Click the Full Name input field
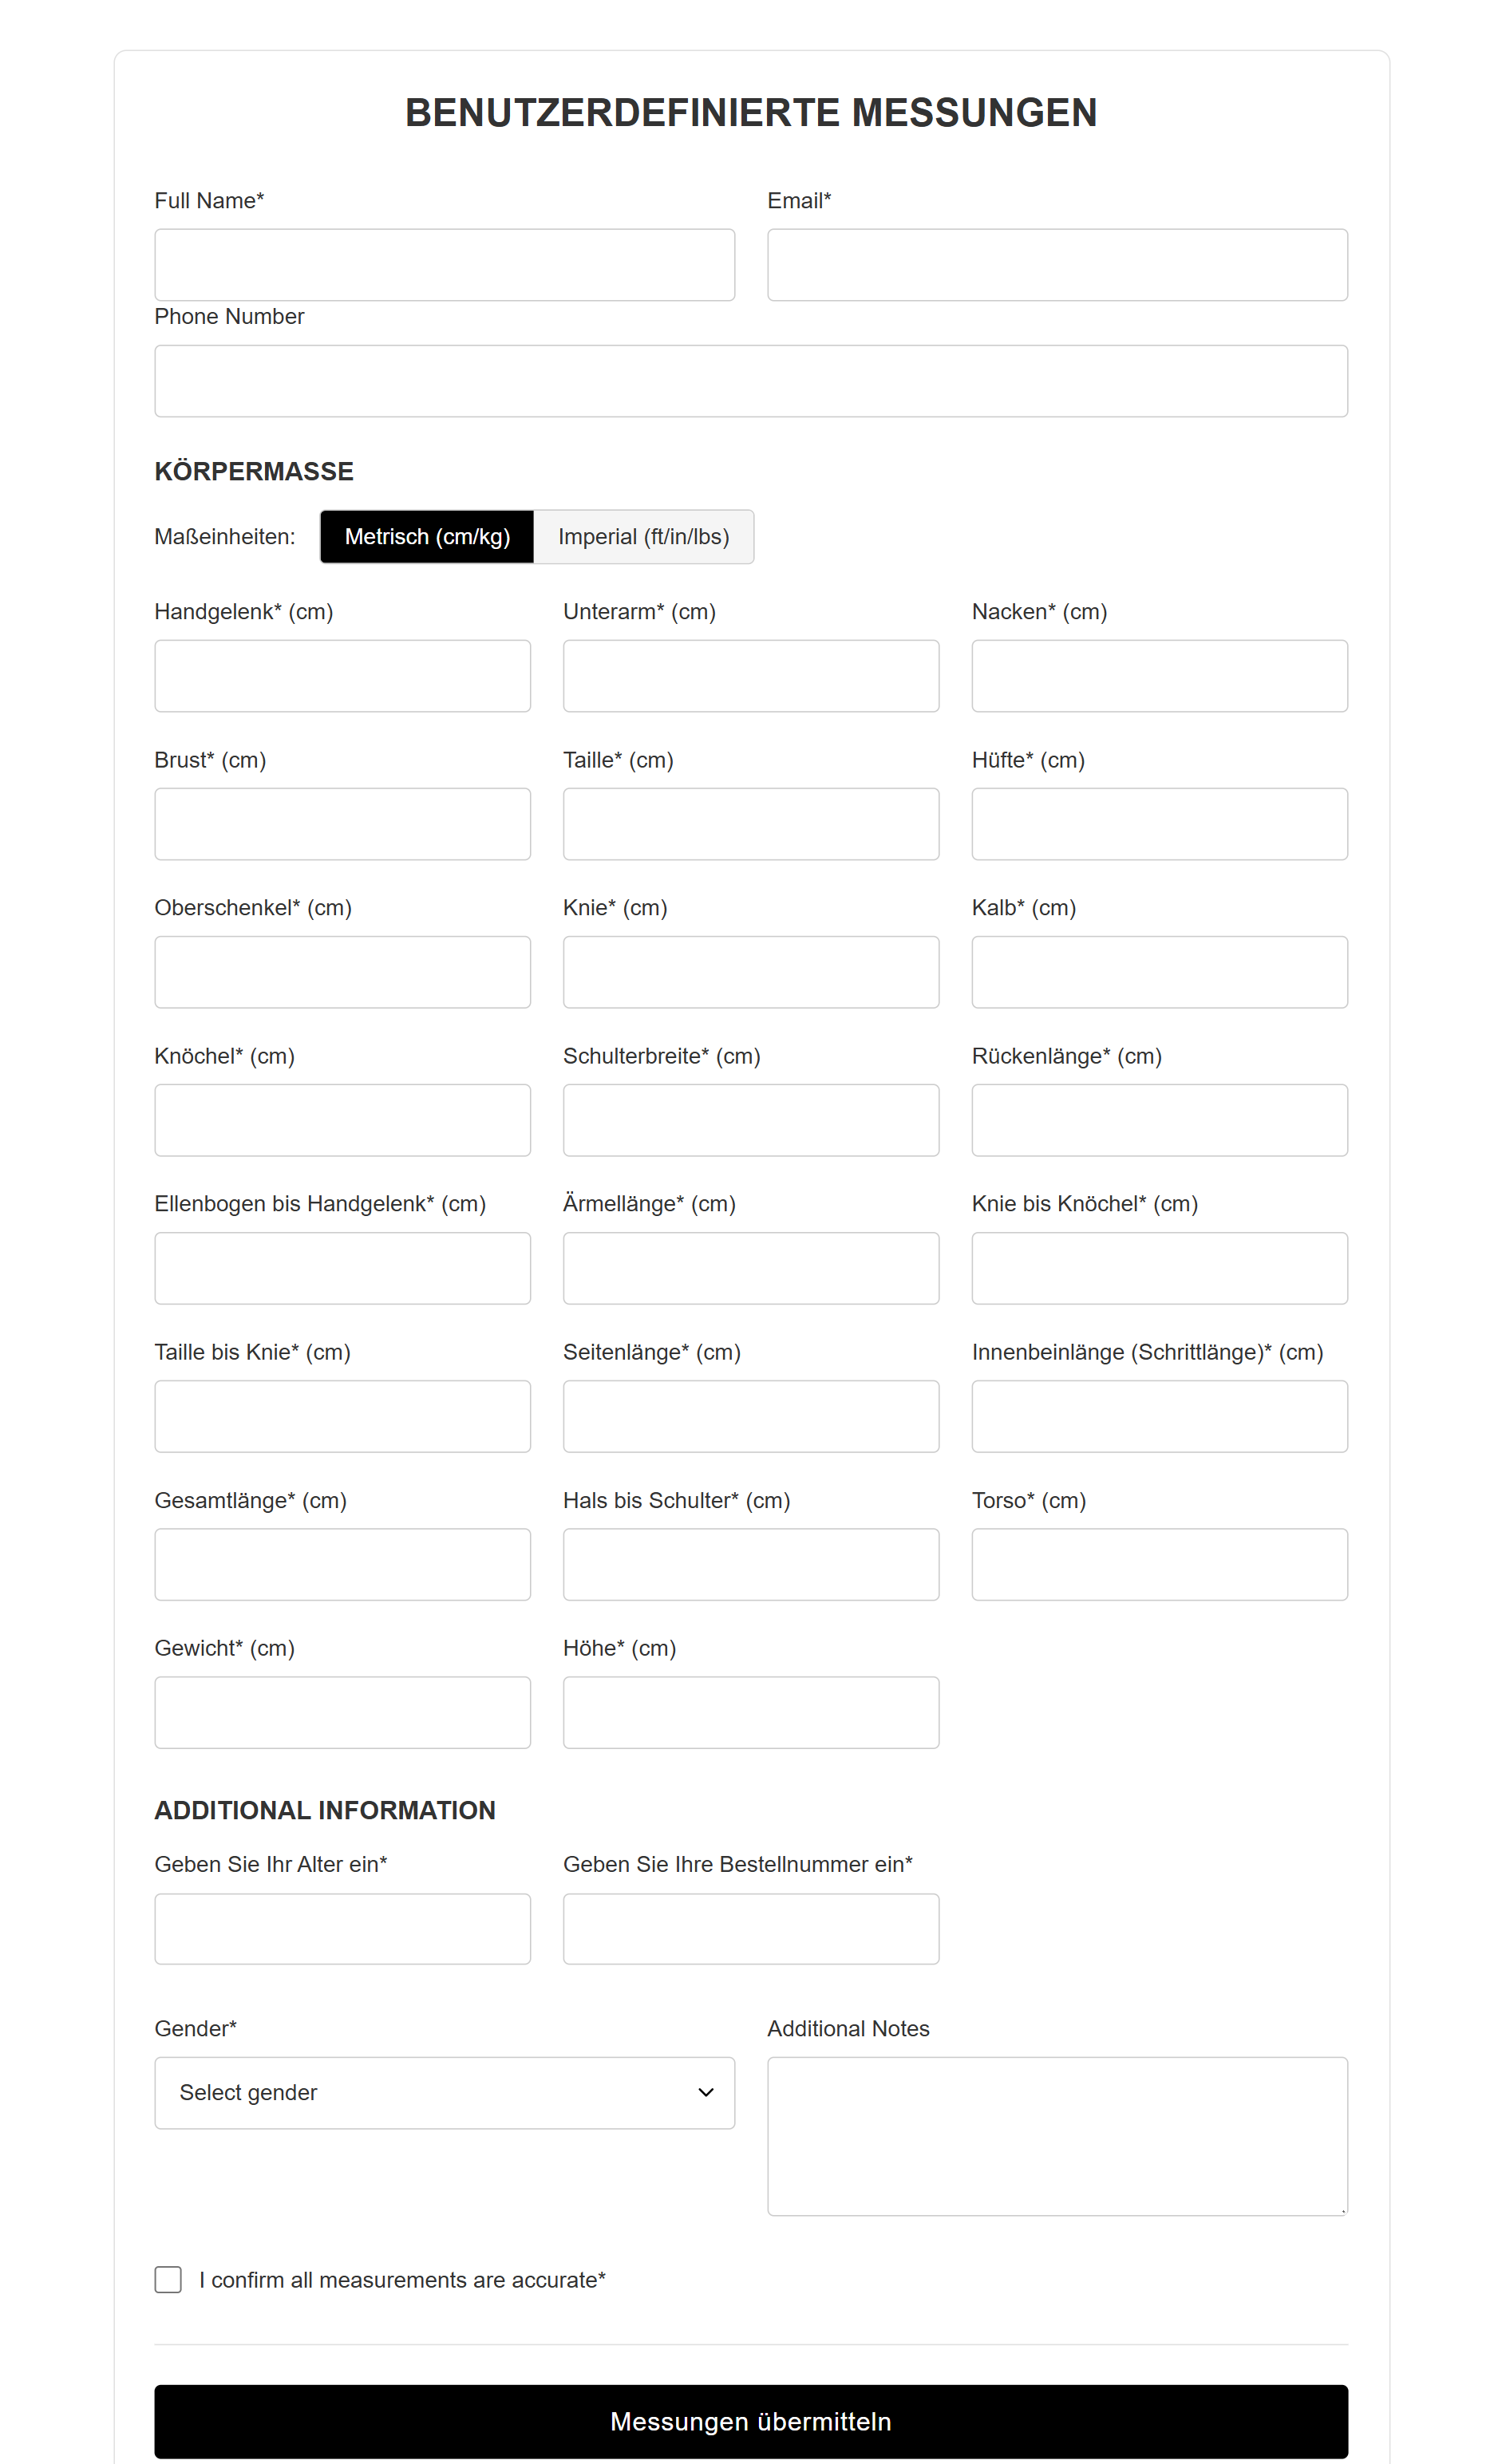Screen dimensions: 1502x2464 [x=444, y=265]
